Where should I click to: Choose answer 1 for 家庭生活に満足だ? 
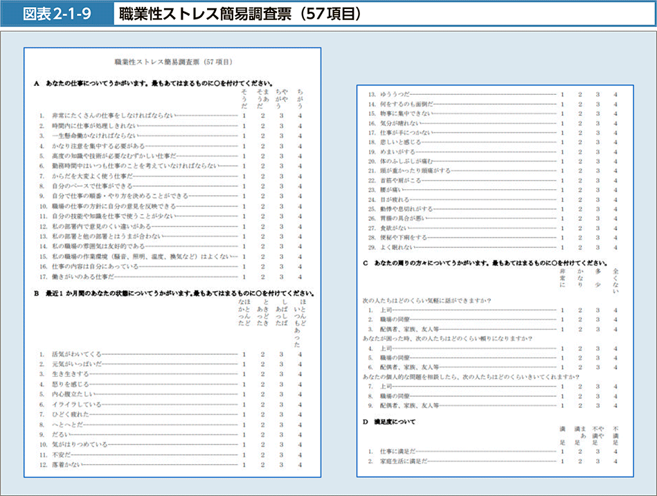(x=562, y=461)
